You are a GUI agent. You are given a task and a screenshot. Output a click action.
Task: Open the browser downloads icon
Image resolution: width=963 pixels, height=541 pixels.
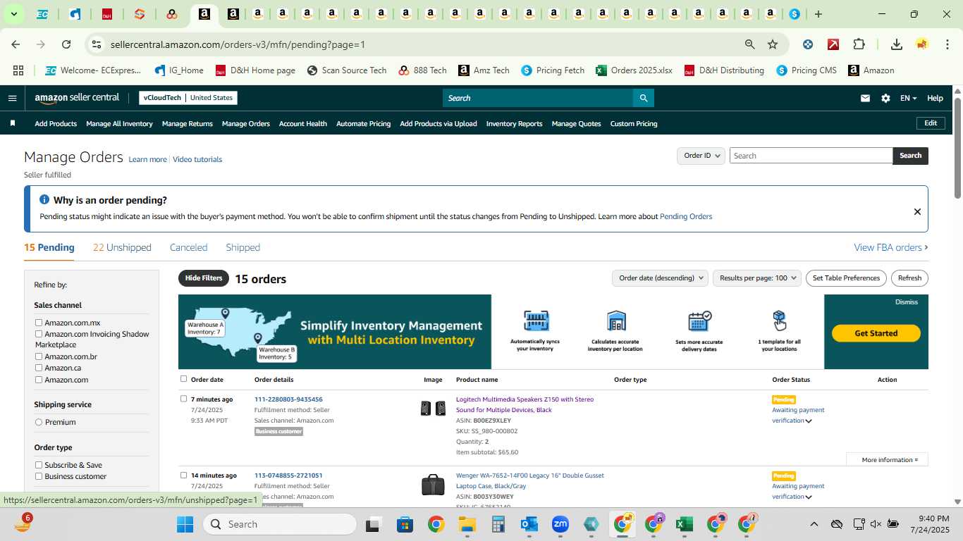click(896, 44)
